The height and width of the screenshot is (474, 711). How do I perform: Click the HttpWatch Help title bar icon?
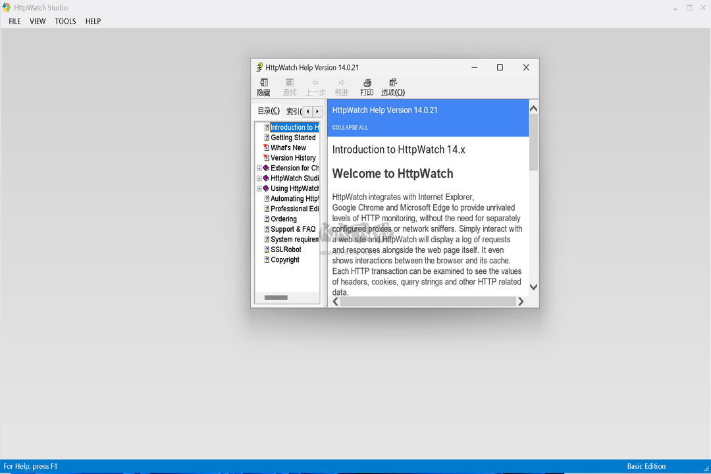[x=258, y=67]
